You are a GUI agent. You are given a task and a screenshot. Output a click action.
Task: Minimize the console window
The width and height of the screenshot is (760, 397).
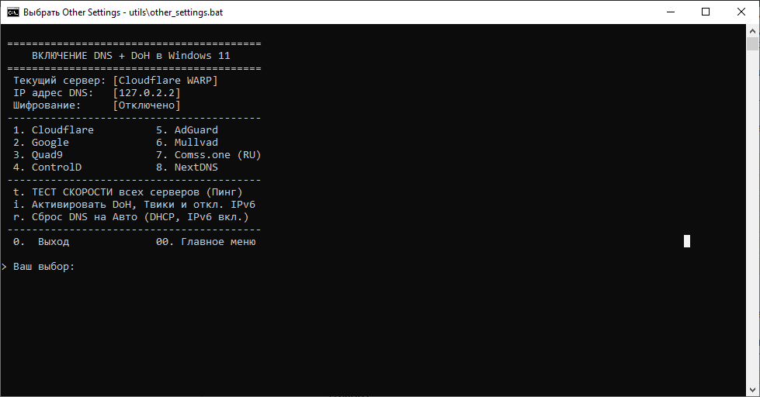click(670, 12)
